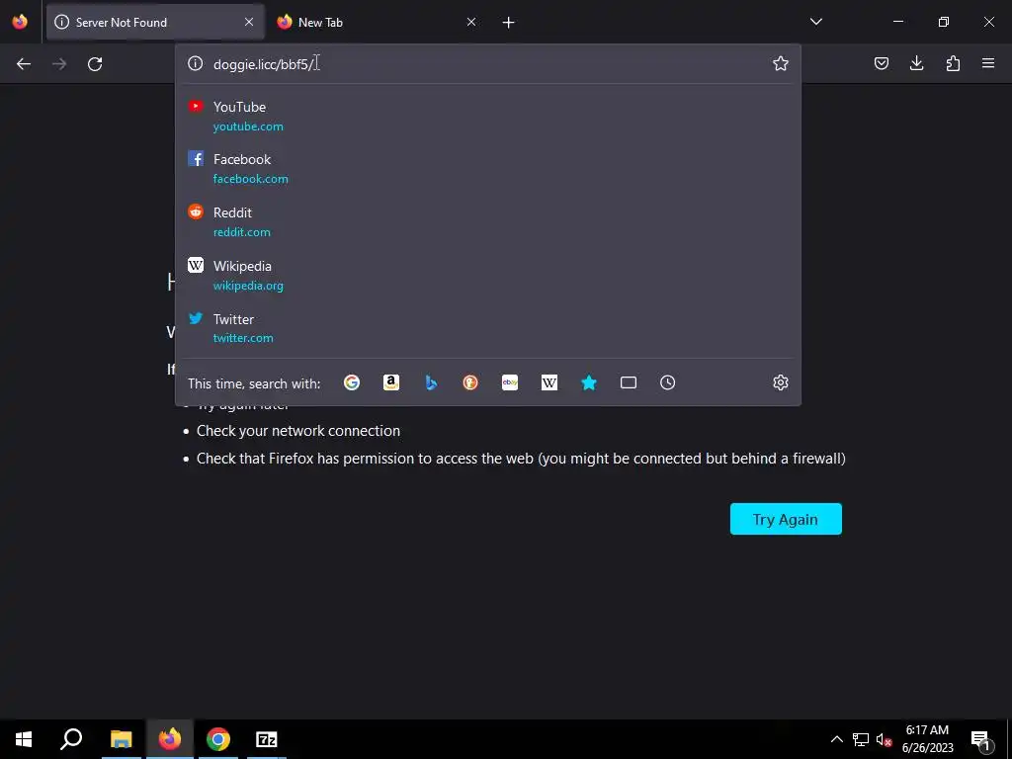Open Google Chrome from the taskbar
Viewport: 1012px width, 759px height.
pyautogui.click(x=218, y=739)
